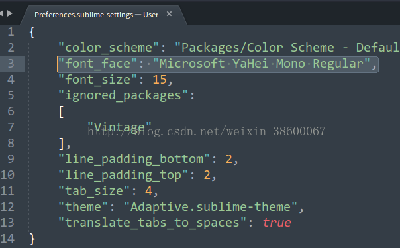
Task: Select the Preferences.sublime-settings — User tab
Action: pyautogui.click(x=97, y=15)
